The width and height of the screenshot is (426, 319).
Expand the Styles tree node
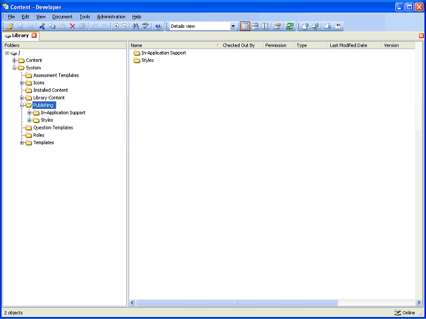tap(29, 120)
